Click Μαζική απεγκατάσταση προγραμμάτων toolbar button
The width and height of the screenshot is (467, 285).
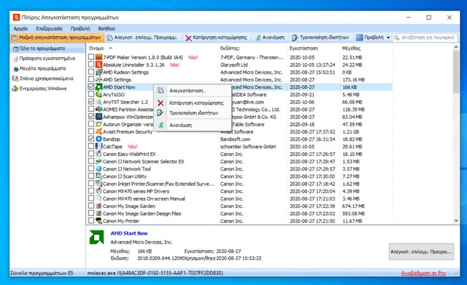[56, 38]
